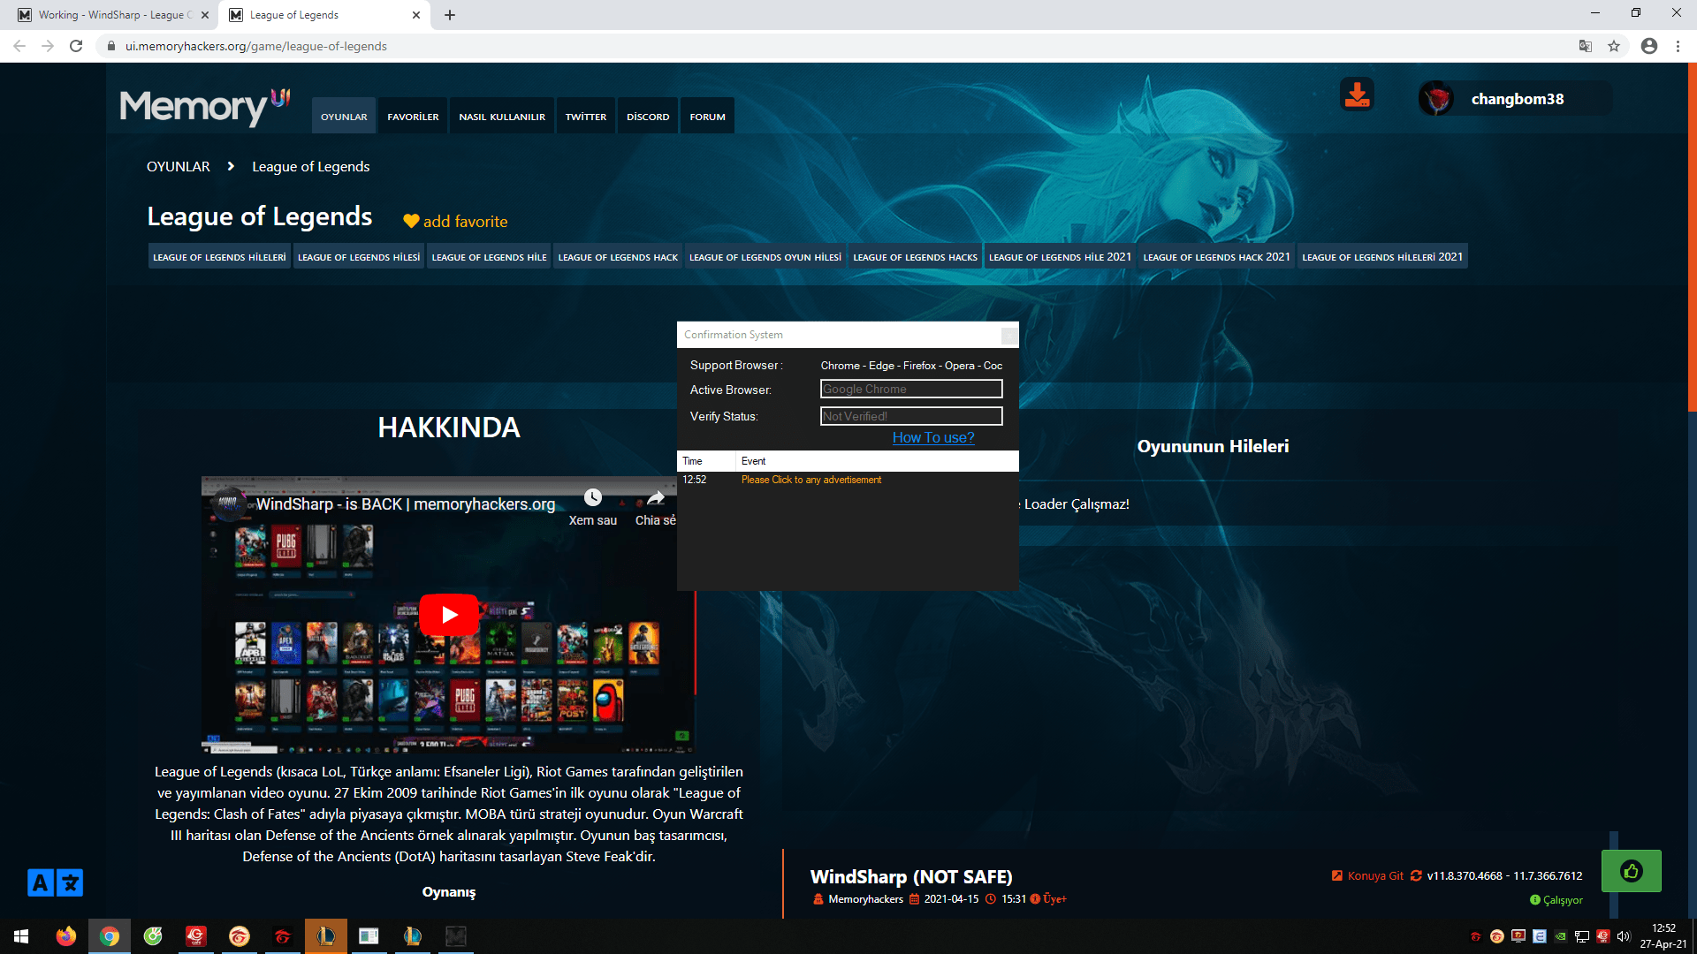Click the heart icon beside add favorite

[411, 222]
